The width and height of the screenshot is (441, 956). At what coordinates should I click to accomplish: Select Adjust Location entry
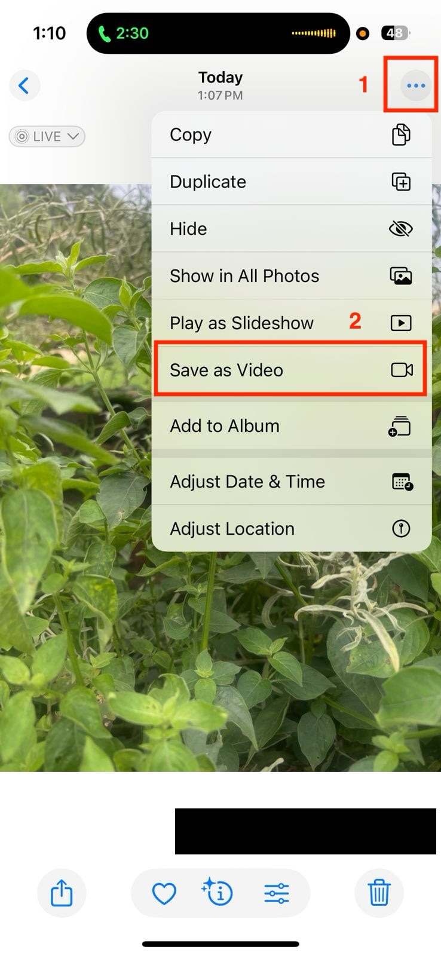292,529
